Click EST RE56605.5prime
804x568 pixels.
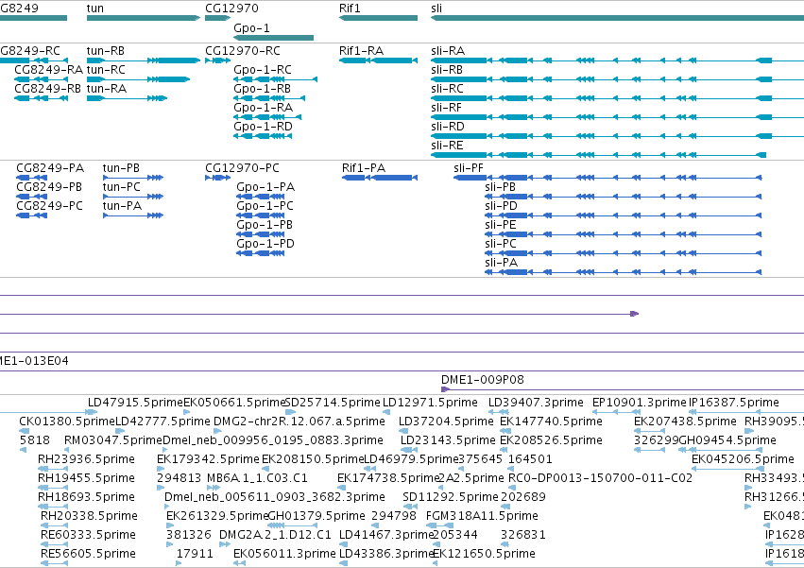[x=54, y=563]
